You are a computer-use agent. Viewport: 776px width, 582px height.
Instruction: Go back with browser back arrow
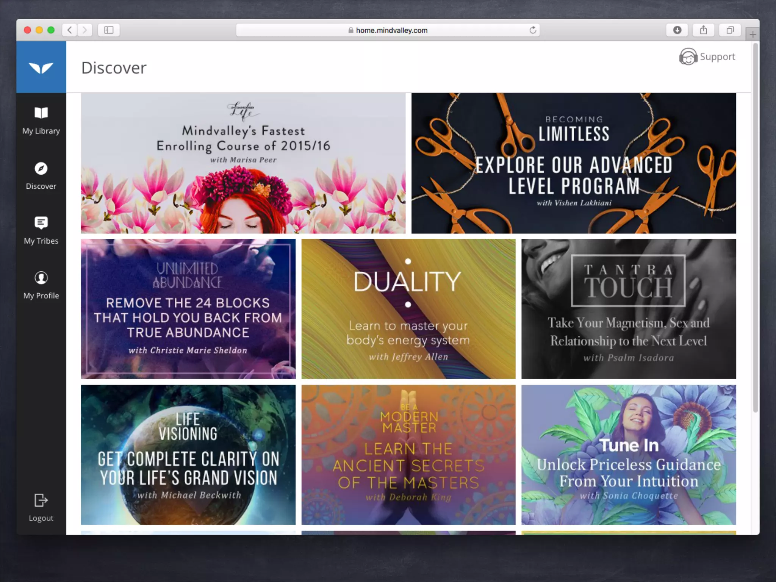(70, 30)
